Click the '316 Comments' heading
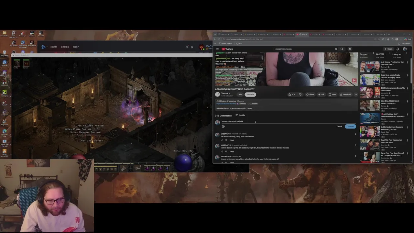The height and width of the screenshot is (233, 414). coord(223,116)
